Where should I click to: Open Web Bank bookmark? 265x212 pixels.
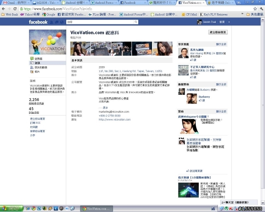coord(10,14)
